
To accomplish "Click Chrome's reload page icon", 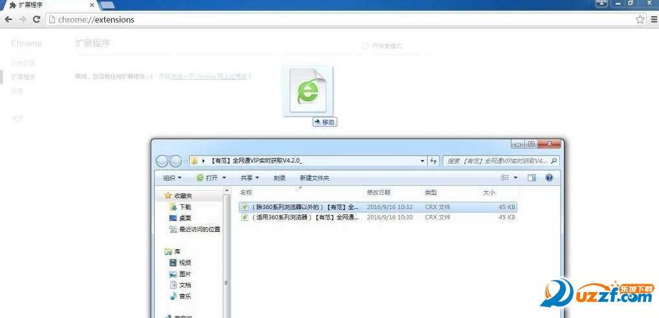I will 37,19.
